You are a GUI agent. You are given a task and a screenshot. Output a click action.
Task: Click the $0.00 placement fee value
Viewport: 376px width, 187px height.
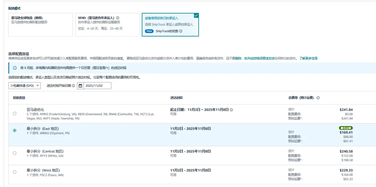pos(349,114)
